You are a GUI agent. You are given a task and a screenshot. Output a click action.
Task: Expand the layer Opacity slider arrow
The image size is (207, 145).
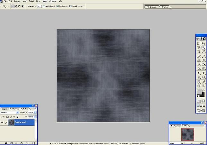point(35,113)
